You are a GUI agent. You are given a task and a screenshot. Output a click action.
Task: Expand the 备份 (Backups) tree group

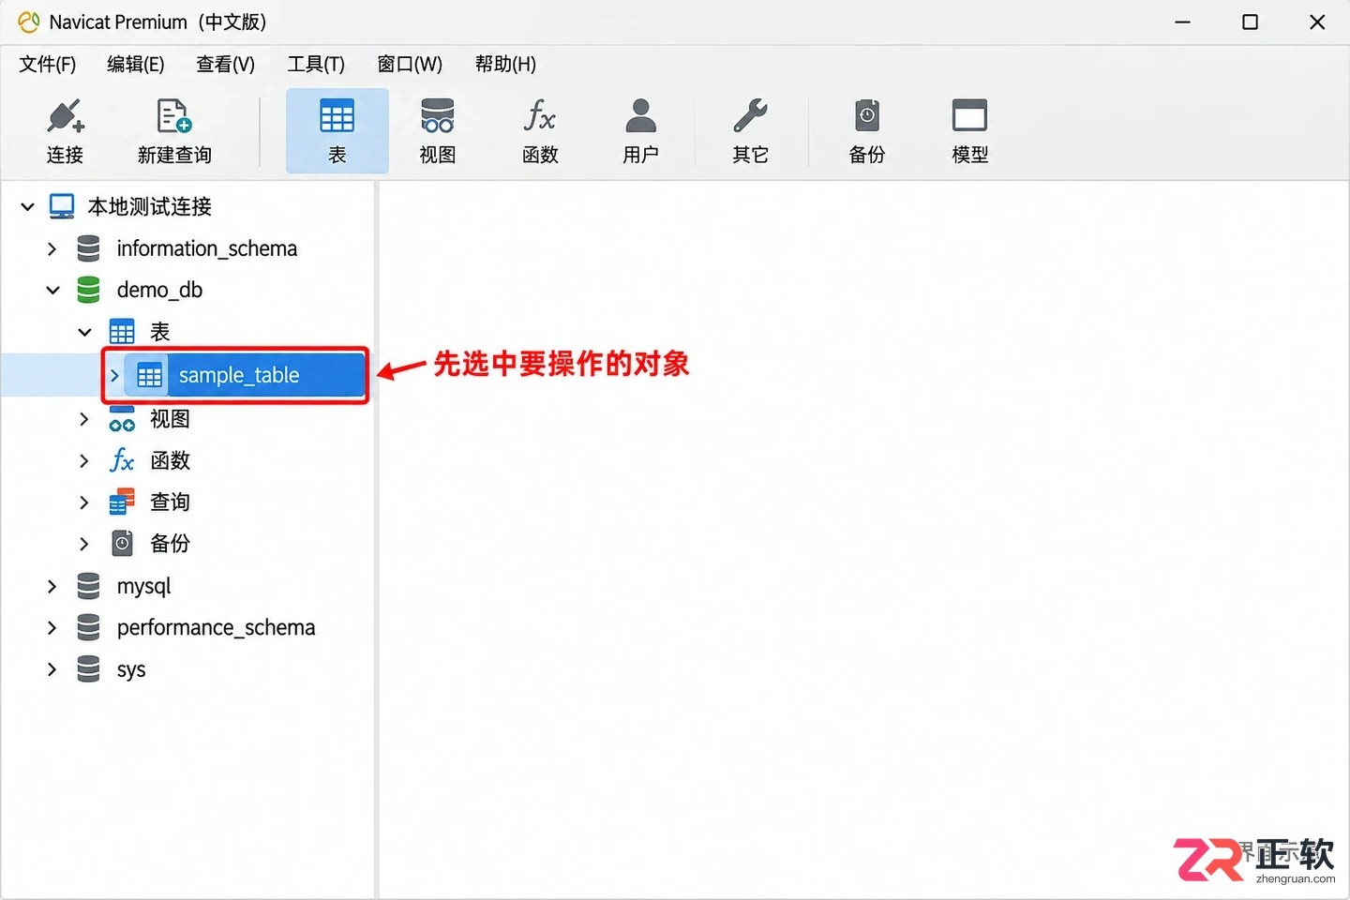pos(83,544)
